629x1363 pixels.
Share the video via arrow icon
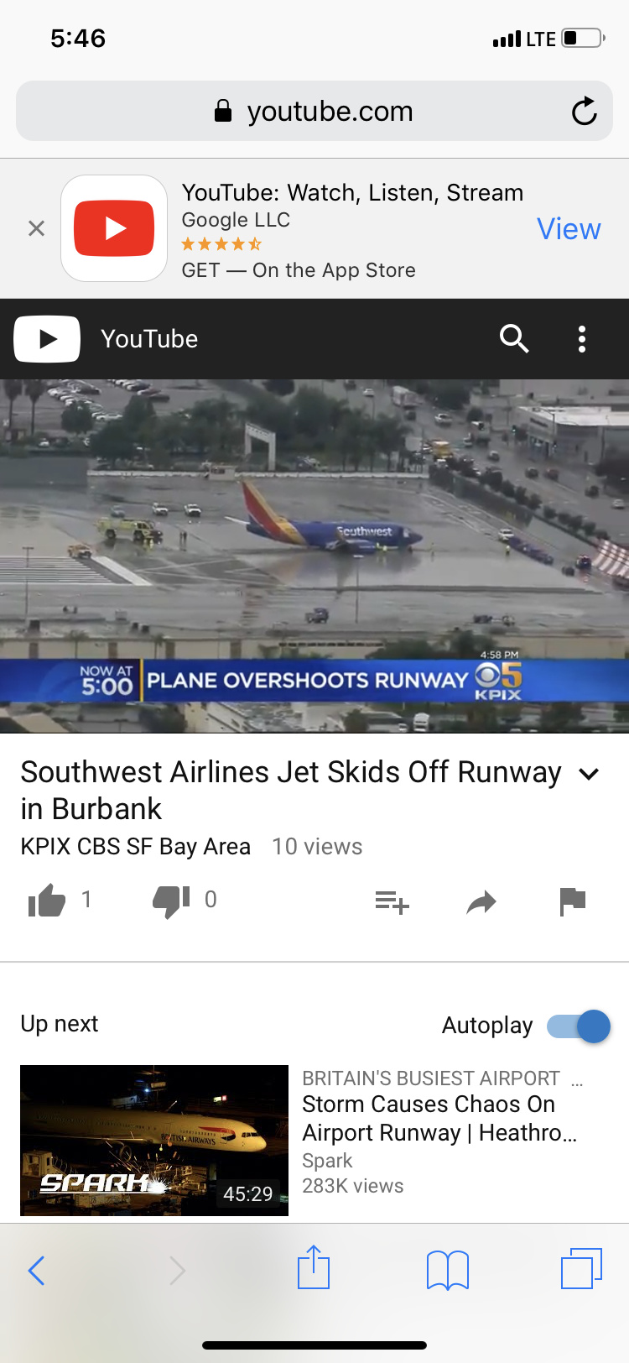pos(481,902)
